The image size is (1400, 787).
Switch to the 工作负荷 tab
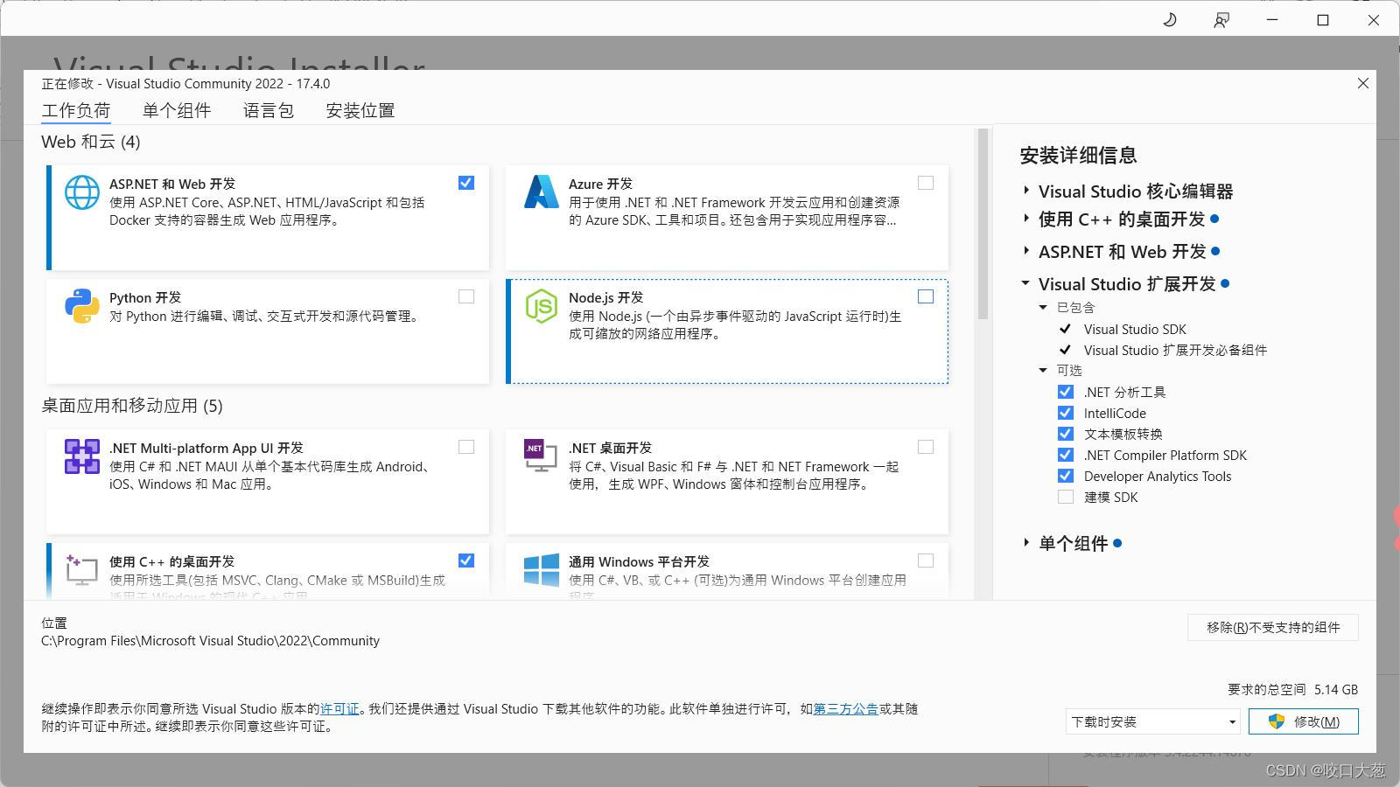(x=76, y=111)
